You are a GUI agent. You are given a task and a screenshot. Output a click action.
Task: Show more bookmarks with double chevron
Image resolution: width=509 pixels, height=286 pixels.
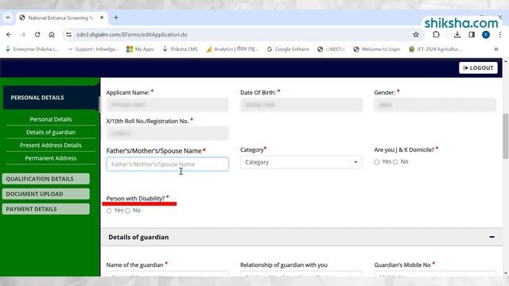tap(496, 49)
